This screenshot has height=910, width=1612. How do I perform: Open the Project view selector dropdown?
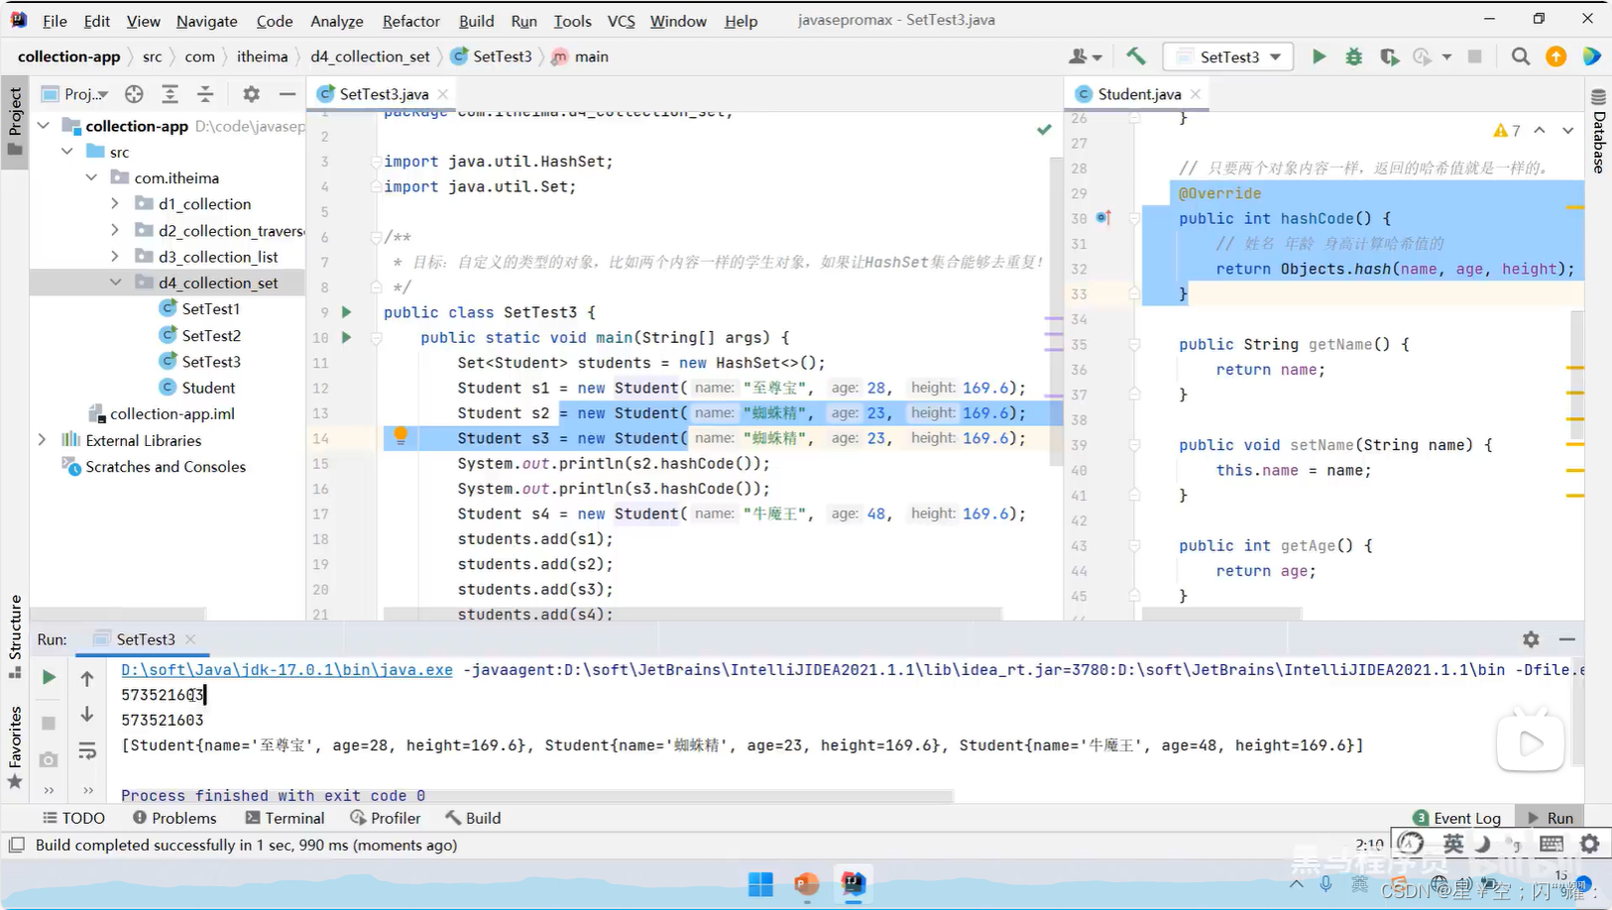(75, 94)
